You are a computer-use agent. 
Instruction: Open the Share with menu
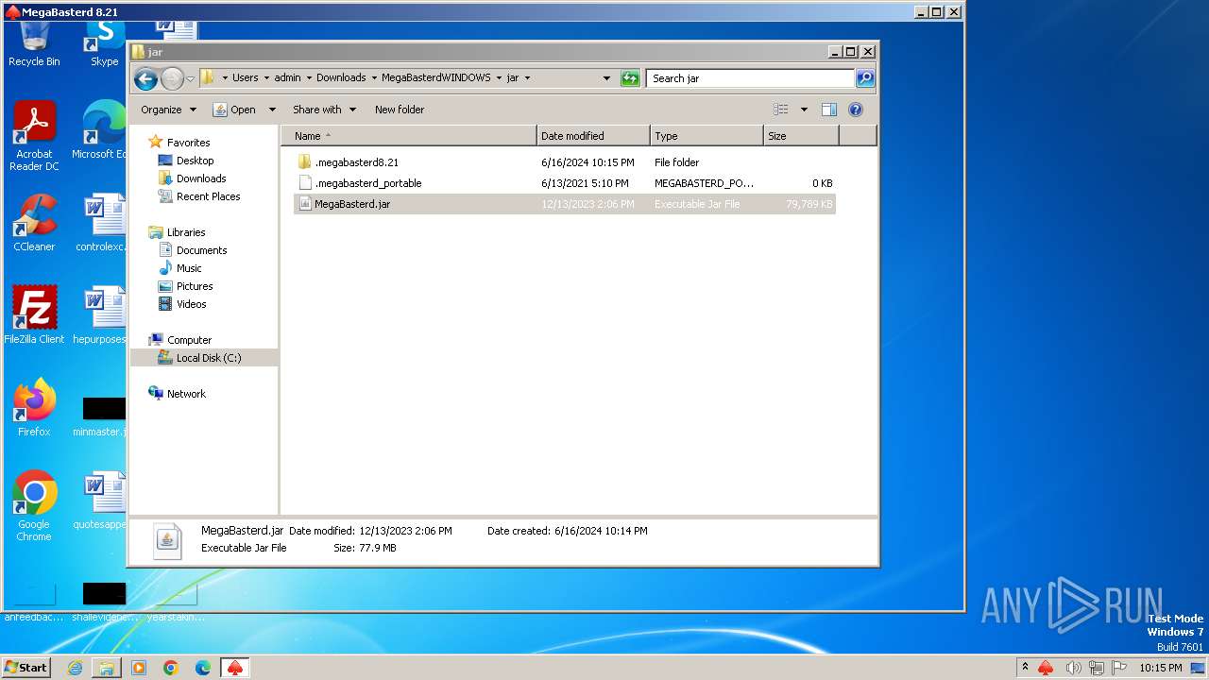click(x=324, y=110)
